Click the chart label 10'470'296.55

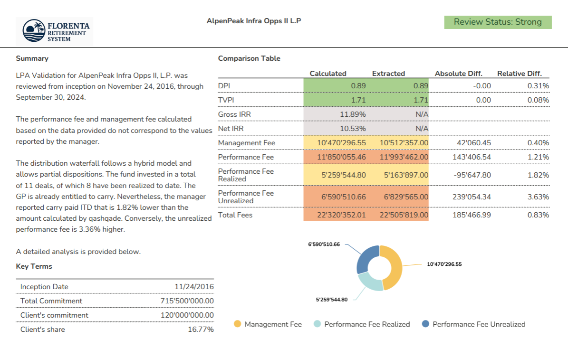(x=444, y=264)
